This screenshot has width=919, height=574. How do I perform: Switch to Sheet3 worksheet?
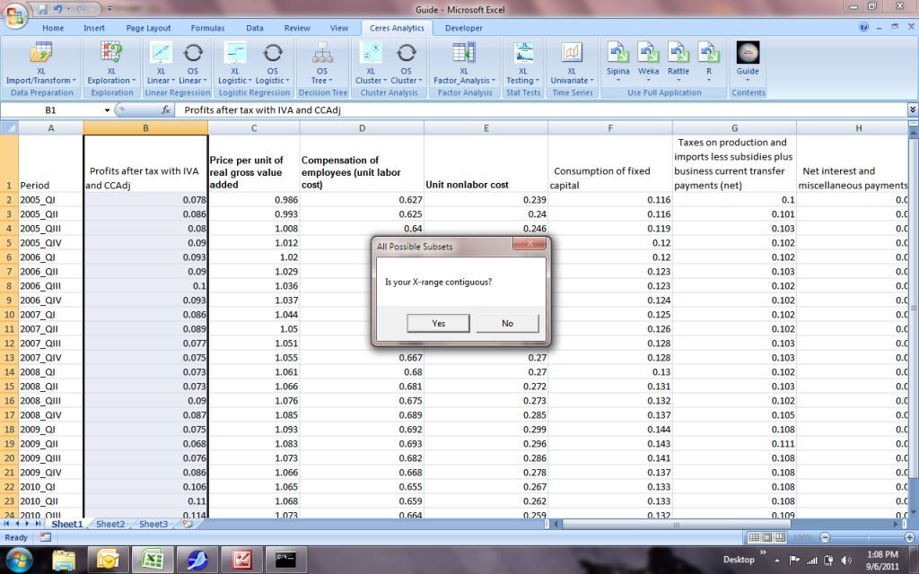(153, 524)
